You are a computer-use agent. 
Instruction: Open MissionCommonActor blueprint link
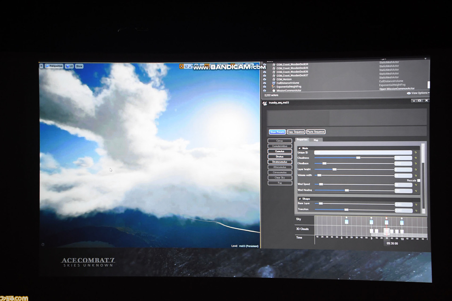(397, 89)
